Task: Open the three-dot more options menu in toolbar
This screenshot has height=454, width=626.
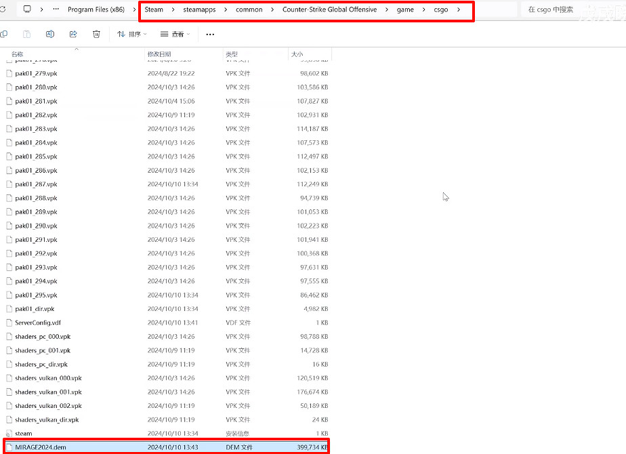Action: click(x=210, y=34)
